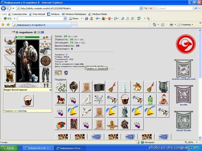
Task: Open the accordion gift
Action: pyautogui.click(x=99, y=87)
